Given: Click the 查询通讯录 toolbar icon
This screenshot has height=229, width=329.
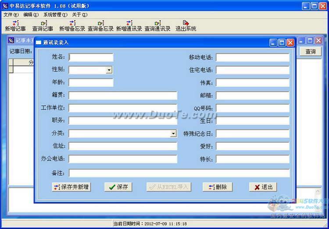Looking at the screenshot, I should pos(157,25).
